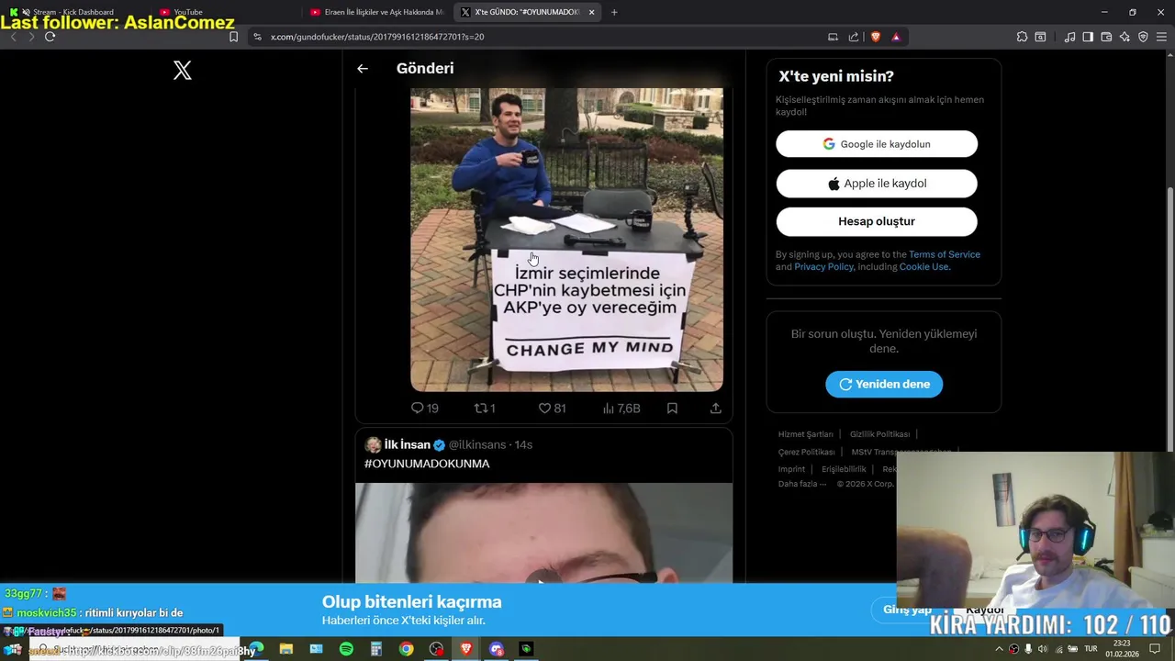View analytics showing 7,6B views
The width and height of the screenshot is (1175, 661).
[x=621, y=408]
